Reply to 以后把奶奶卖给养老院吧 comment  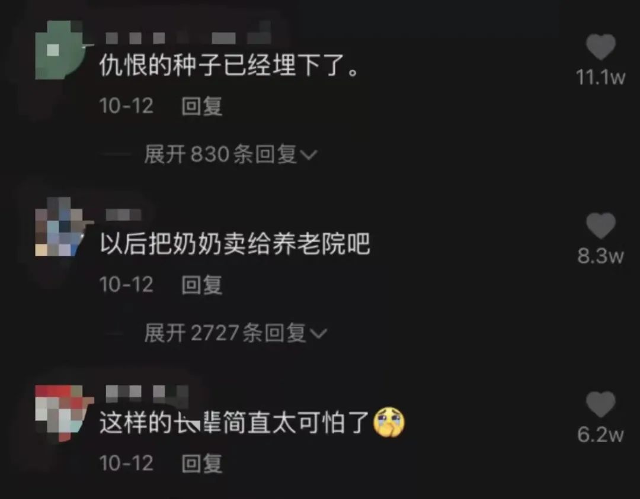[201, 285]
